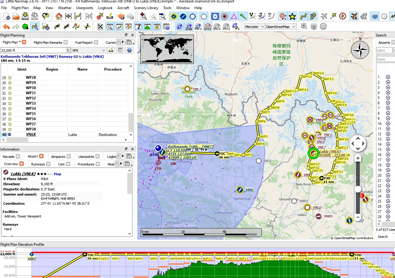
Task: Open settings gear in map toolbar
Action: click(x=323, y=26)
